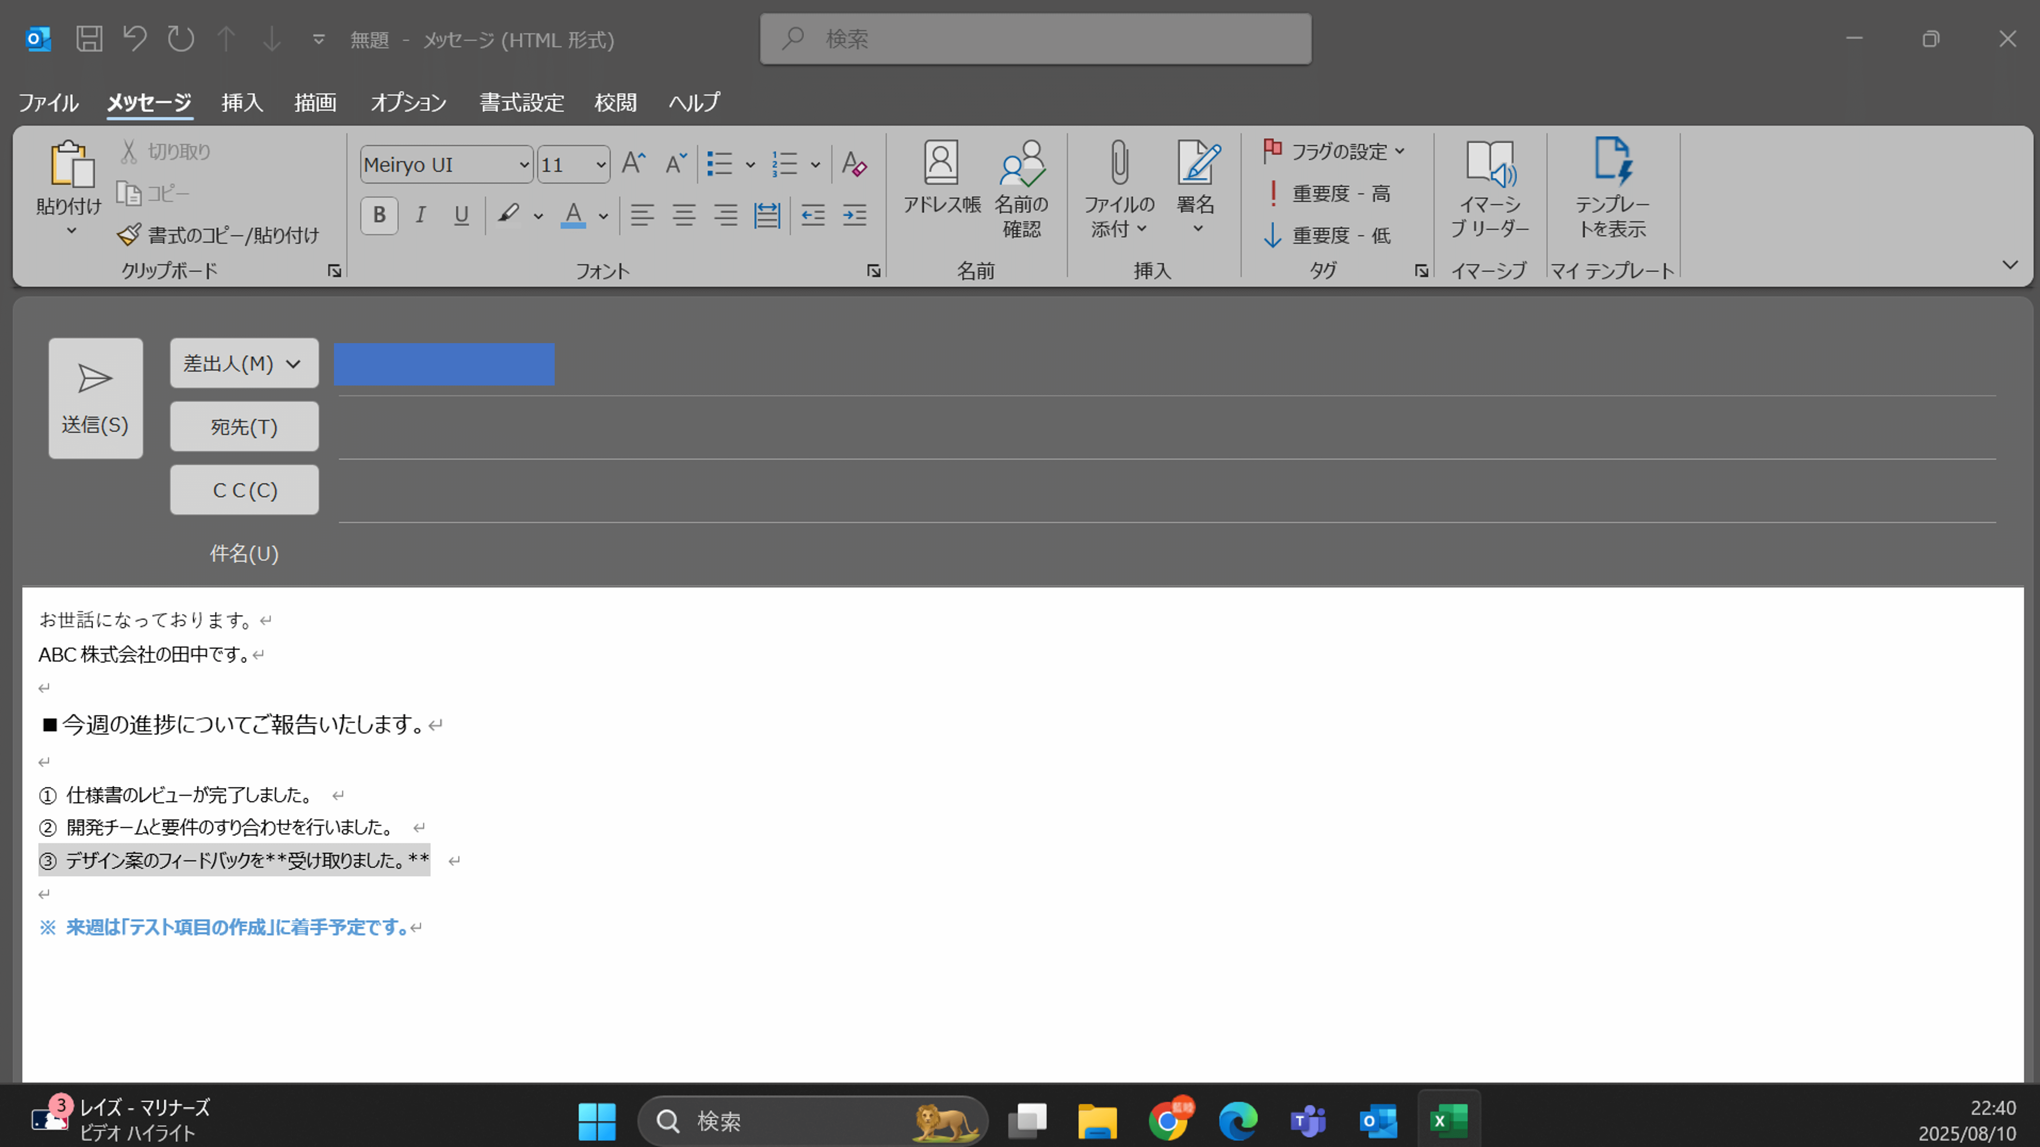This screenshot has height=1147, width=2040.
Task: Toggle Italic formatting
Action: pos(421,215)
